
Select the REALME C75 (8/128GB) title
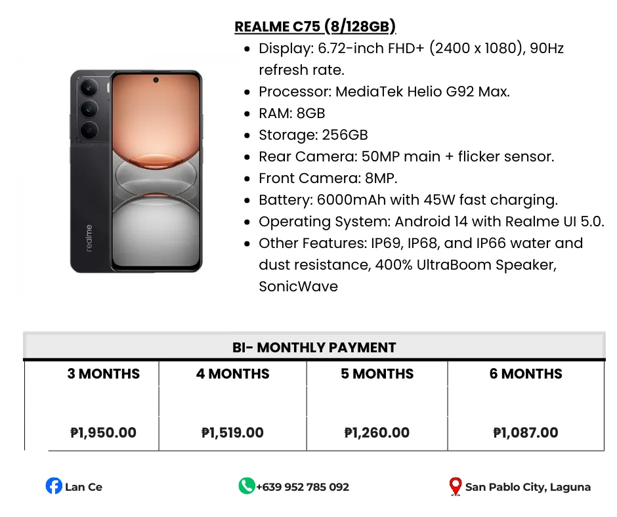pyautogui.click(x=315, y=26)
